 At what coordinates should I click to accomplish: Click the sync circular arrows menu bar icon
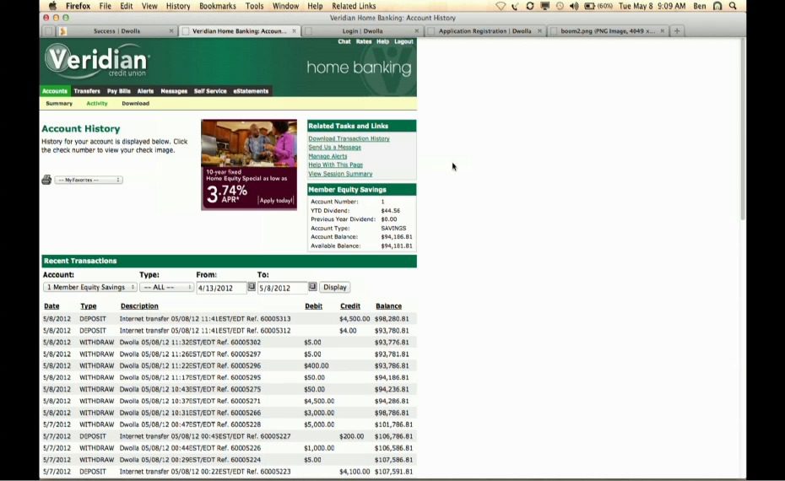(530, 6)
